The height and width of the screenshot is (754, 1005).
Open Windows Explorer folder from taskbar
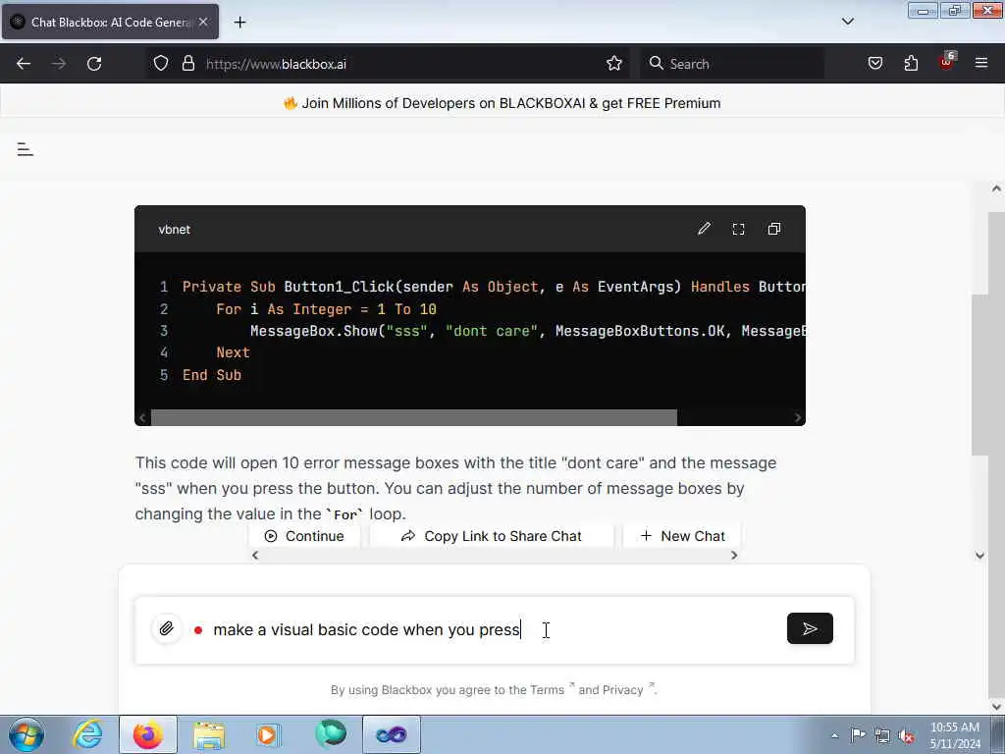(209, 734)
